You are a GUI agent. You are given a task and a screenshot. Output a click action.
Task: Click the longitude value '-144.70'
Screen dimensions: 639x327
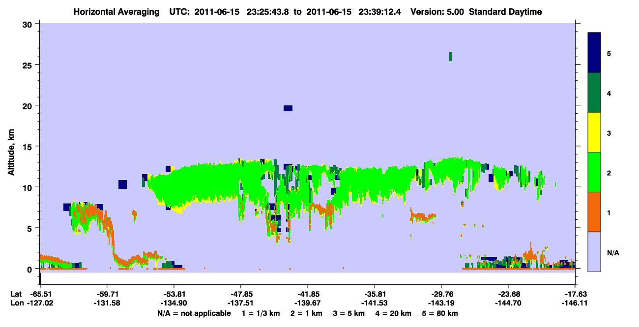point(508,303)
